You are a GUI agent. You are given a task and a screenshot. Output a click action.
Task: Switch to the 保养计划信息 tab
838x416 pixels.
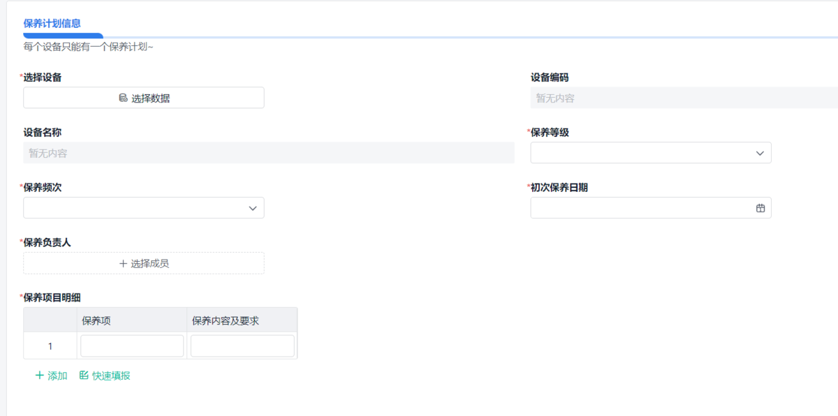click(x=52, y=23)
